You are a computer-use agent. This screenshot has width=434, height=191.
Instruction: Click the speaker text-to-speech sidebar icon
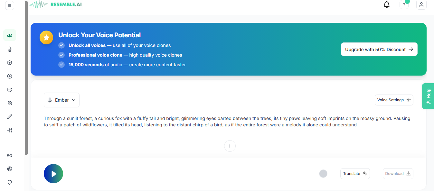(x=10, y=35)
